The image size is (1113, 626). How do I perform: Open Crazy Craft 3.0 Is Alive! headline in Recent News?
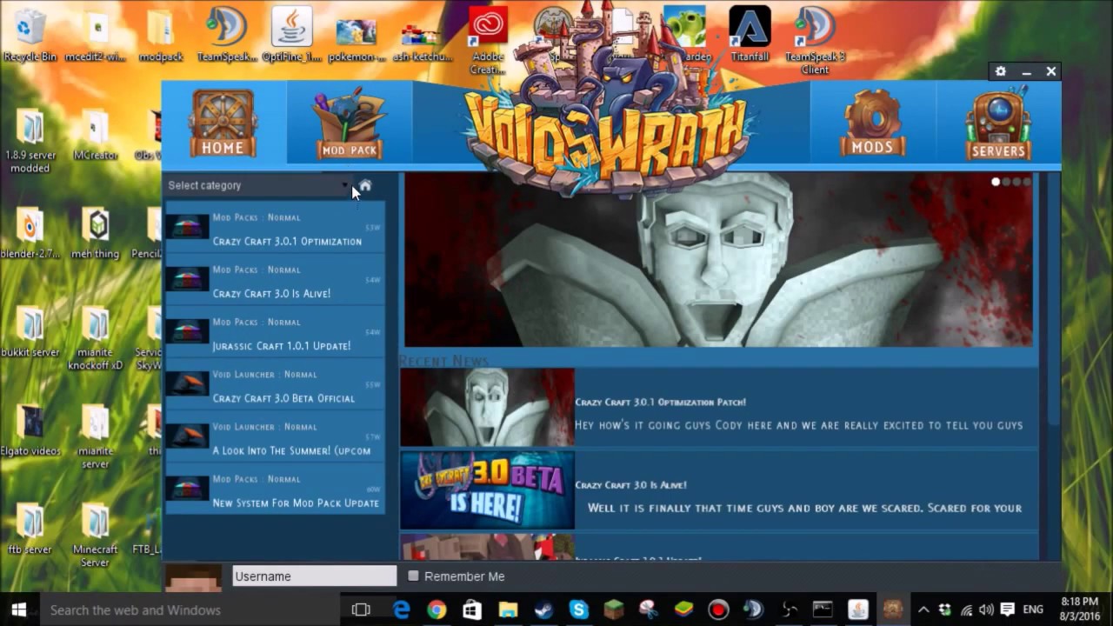pos(630,484)
